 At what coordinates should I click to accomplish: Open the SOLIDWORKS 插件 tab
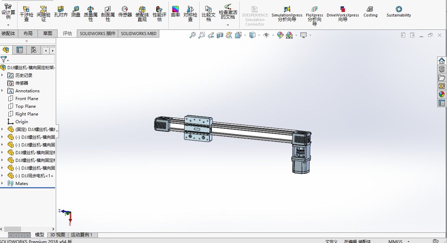coord(98,33)
